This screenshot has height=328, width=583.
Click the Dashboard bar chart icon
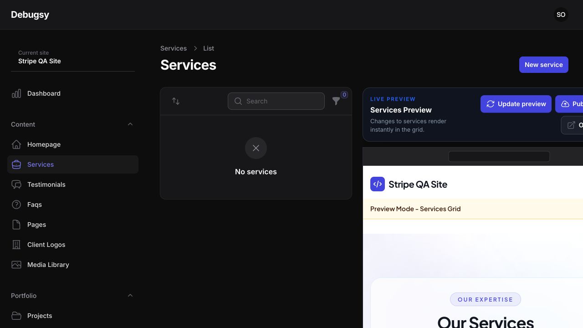click(x=16, y=93)
